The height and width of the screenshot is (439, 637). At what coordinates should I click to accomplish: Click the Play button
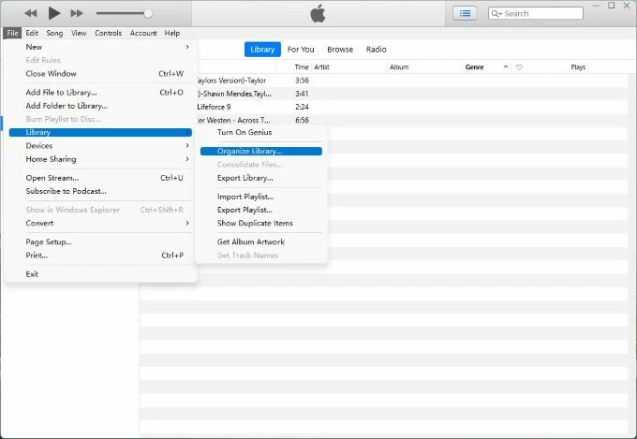[54, 13]
